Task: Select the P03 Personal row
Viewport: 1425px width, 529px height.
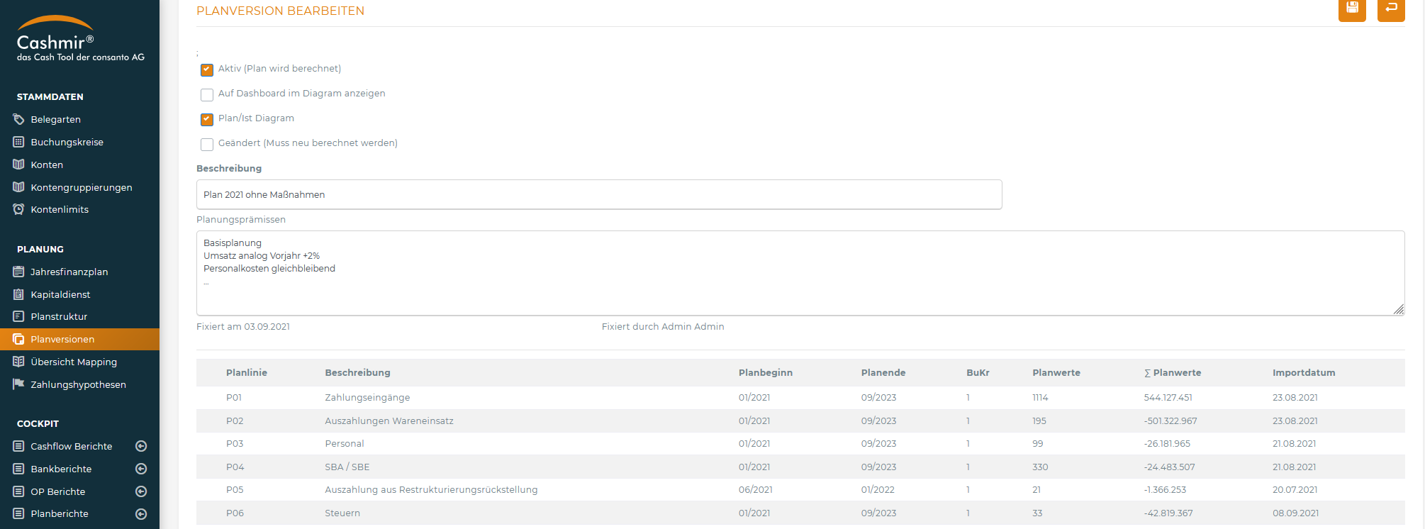Action: point(800,443)
